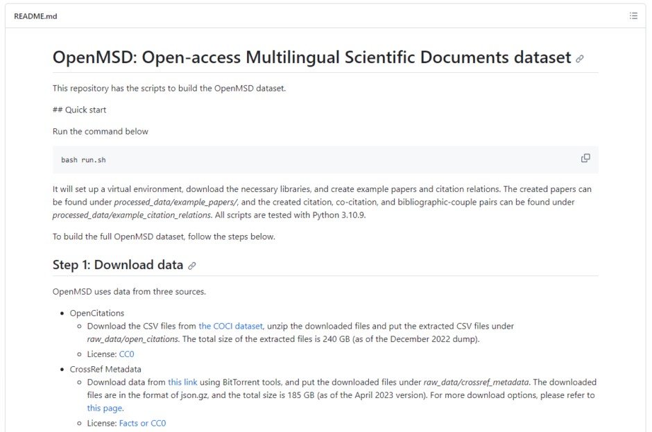Click the anchor icon next to Step 1 heading

point(192,266)
